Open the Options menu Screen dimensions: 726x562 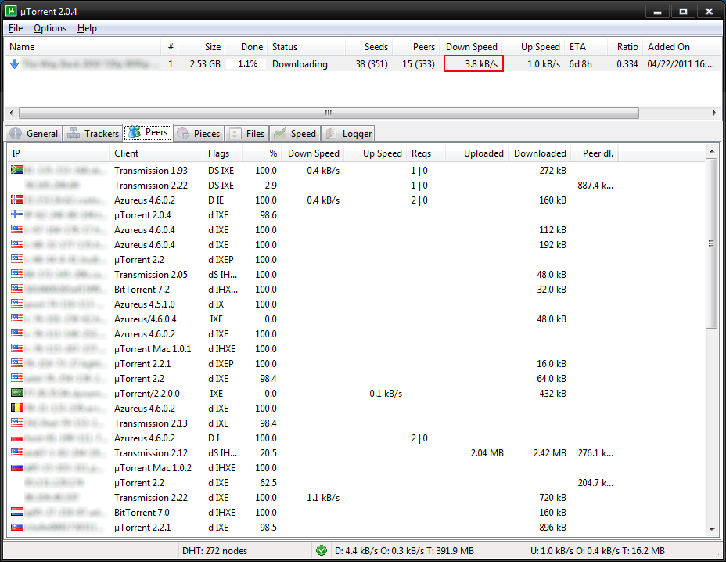pos(50,28)
